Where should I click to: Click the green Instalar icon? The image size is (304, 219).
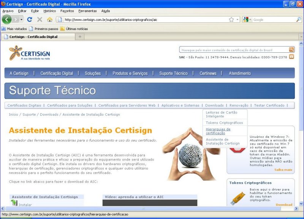coord(14,203)
